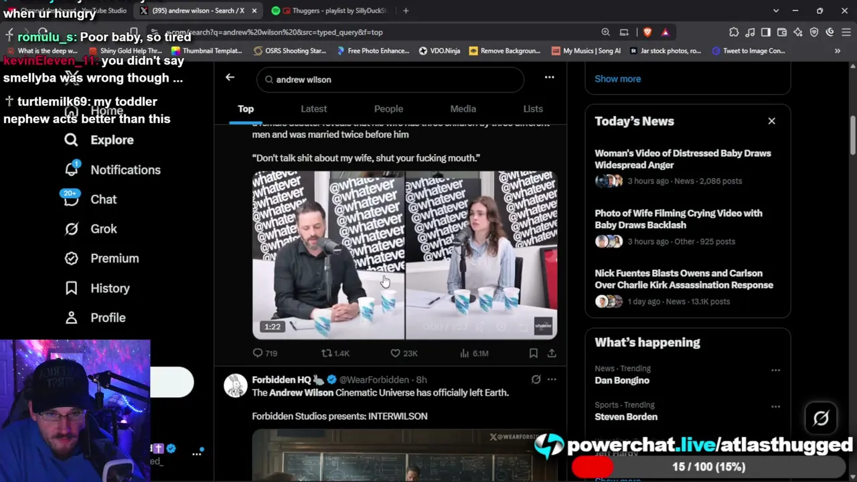Open Brave Shields icon in address bar
857x482 pixels.
tap(647, 32)
